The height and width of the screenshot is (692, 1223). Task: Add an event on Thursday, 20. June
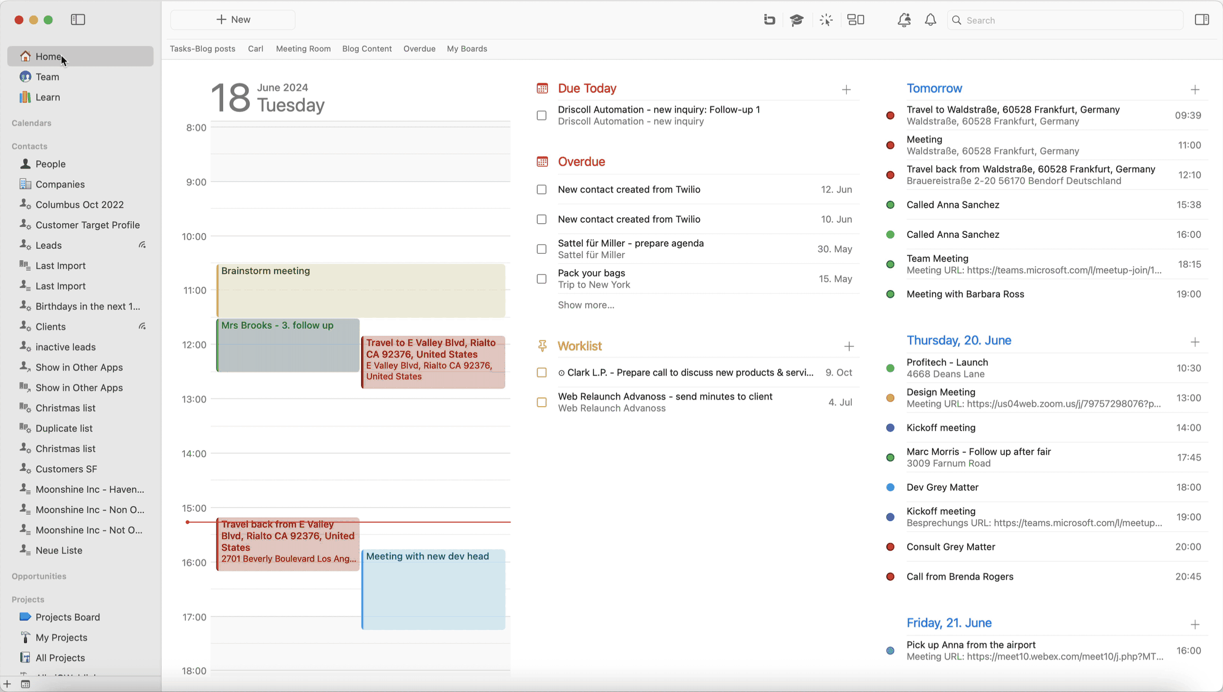[x=1195, y=342]
